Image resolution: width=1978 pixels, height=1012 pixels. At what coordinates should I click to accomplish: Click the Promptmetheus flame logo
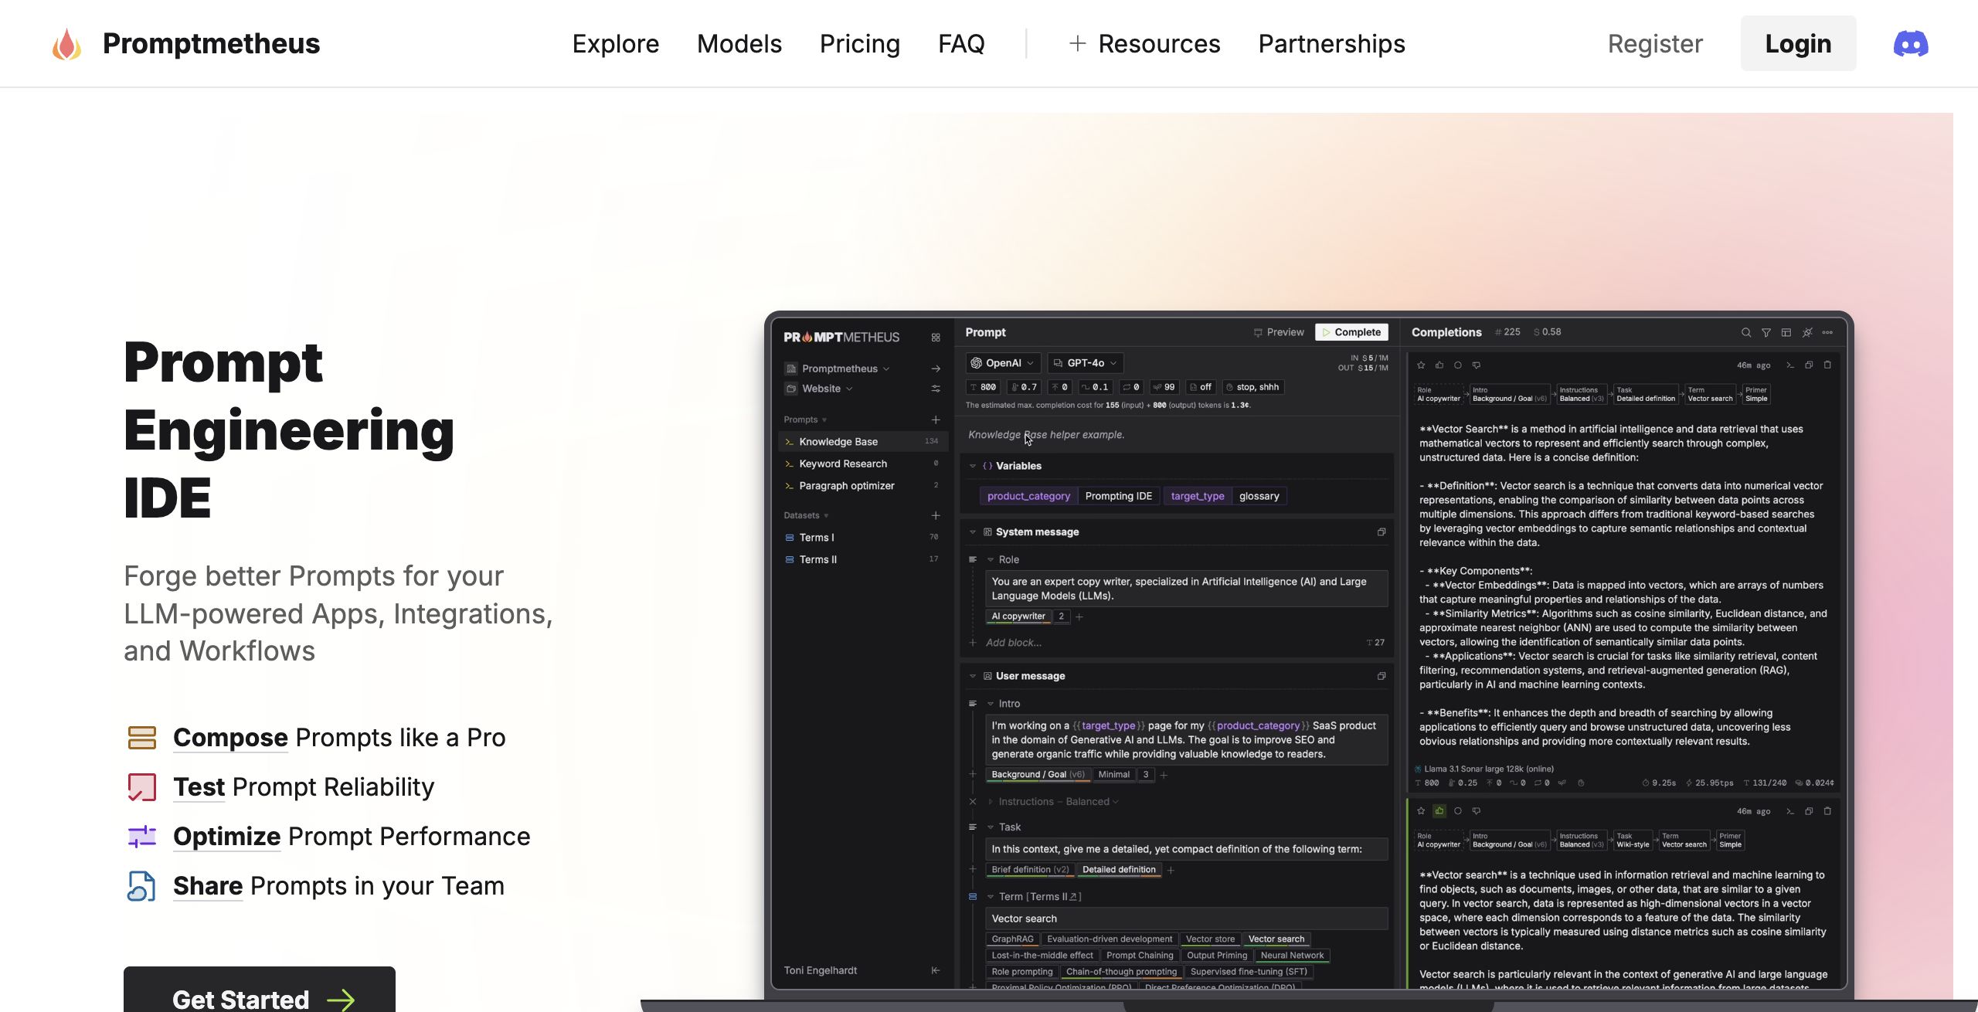tap(66, 44)
